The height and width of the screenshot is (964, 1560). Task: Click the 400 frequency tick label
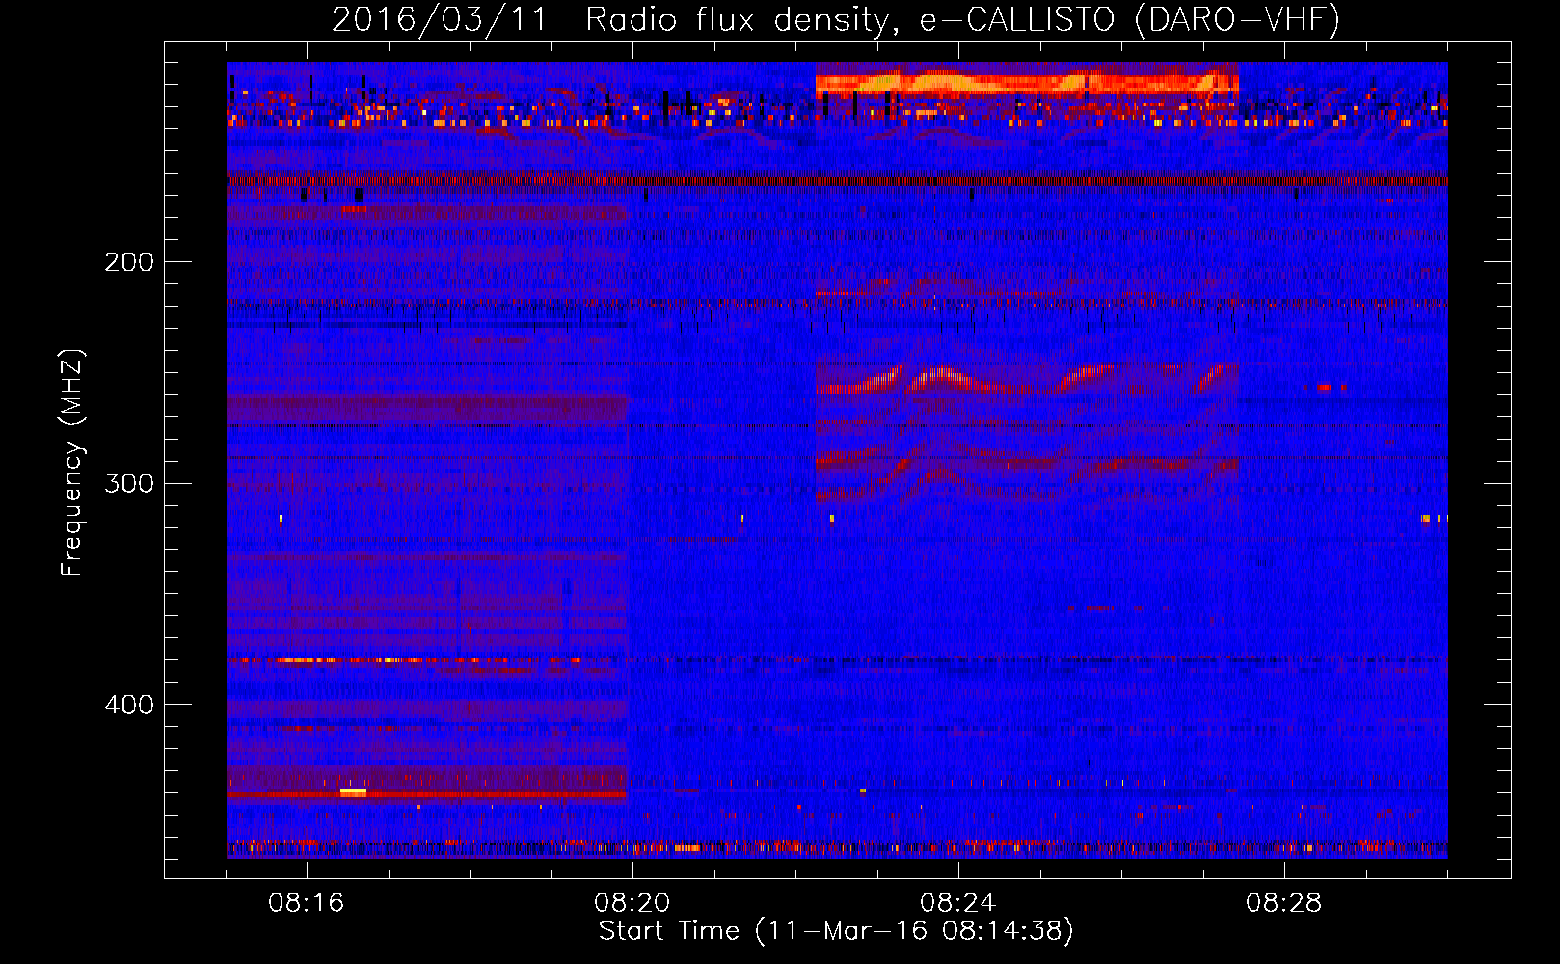click(129, 705)
